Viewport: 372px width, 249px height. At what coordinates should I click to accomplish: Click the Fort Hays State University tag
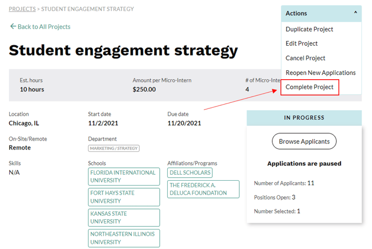click(124, 197)
